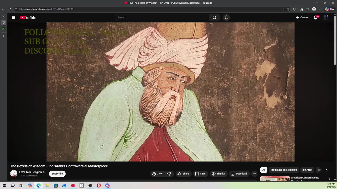This screenshot has height=189, width=337.
Task: Open American Conversations: Timothy Snyder title
Action: pos(305,179)
